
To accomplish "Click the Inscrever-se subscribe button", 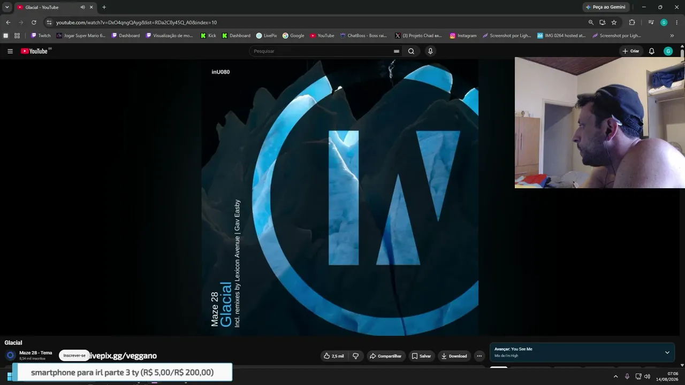I will click(74, 356).
